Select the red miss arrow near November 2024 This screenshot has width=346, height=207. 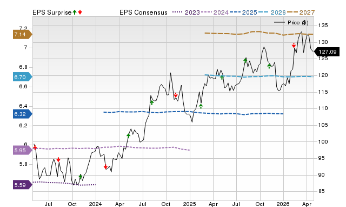pos(176,95)
